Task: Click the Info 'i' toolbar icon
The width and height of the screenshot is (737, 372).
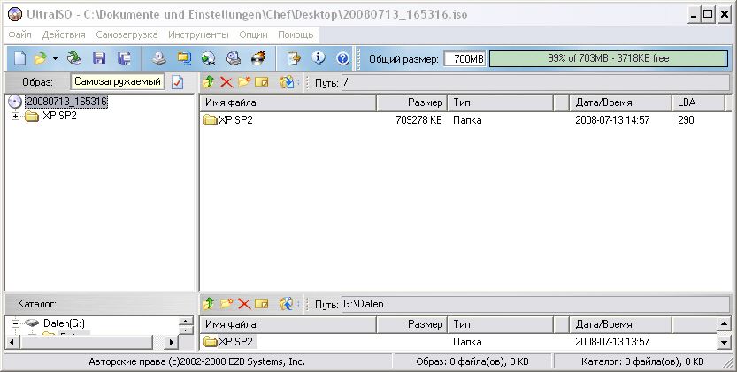Action: click(319, 58)
